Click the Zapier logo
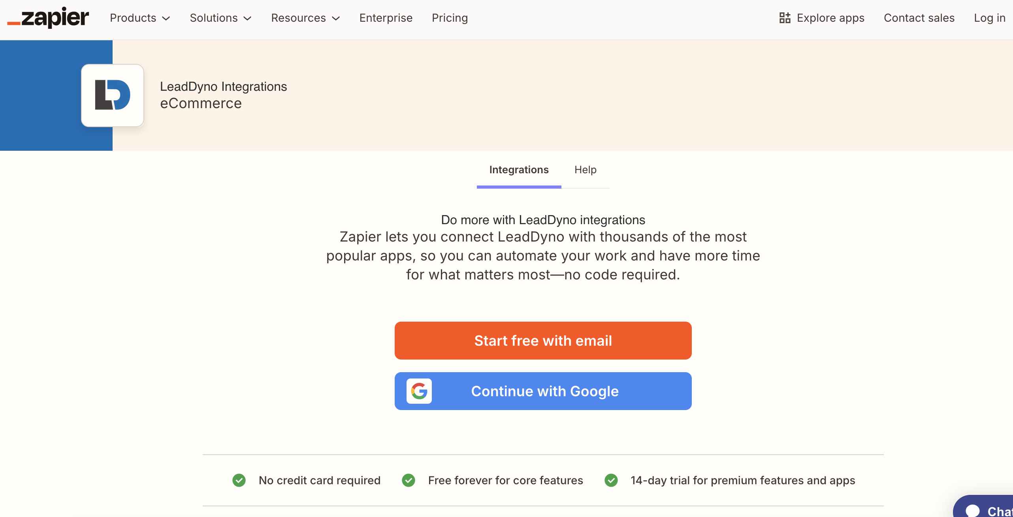Viewport: 1013px width, 517px height. (x=47, y=18)
